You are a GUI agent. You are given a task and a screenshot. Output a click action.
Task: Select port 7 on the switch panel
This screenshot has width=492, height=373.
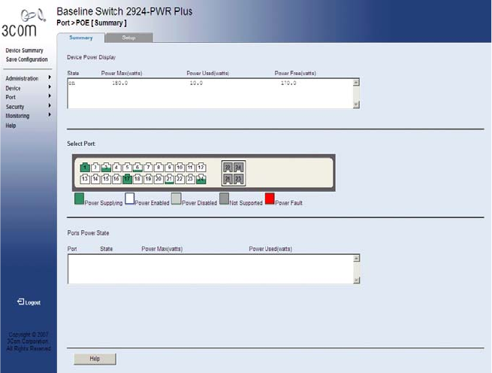(148, 168)
